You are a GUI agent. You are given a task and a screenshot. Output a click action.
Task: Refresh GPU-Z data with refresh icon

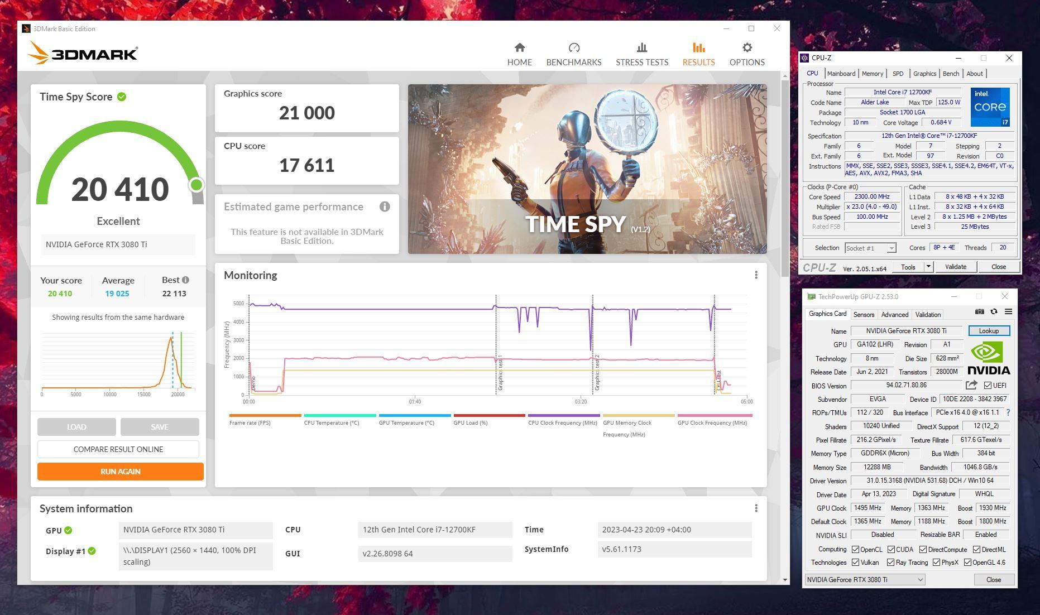[994, 312]
